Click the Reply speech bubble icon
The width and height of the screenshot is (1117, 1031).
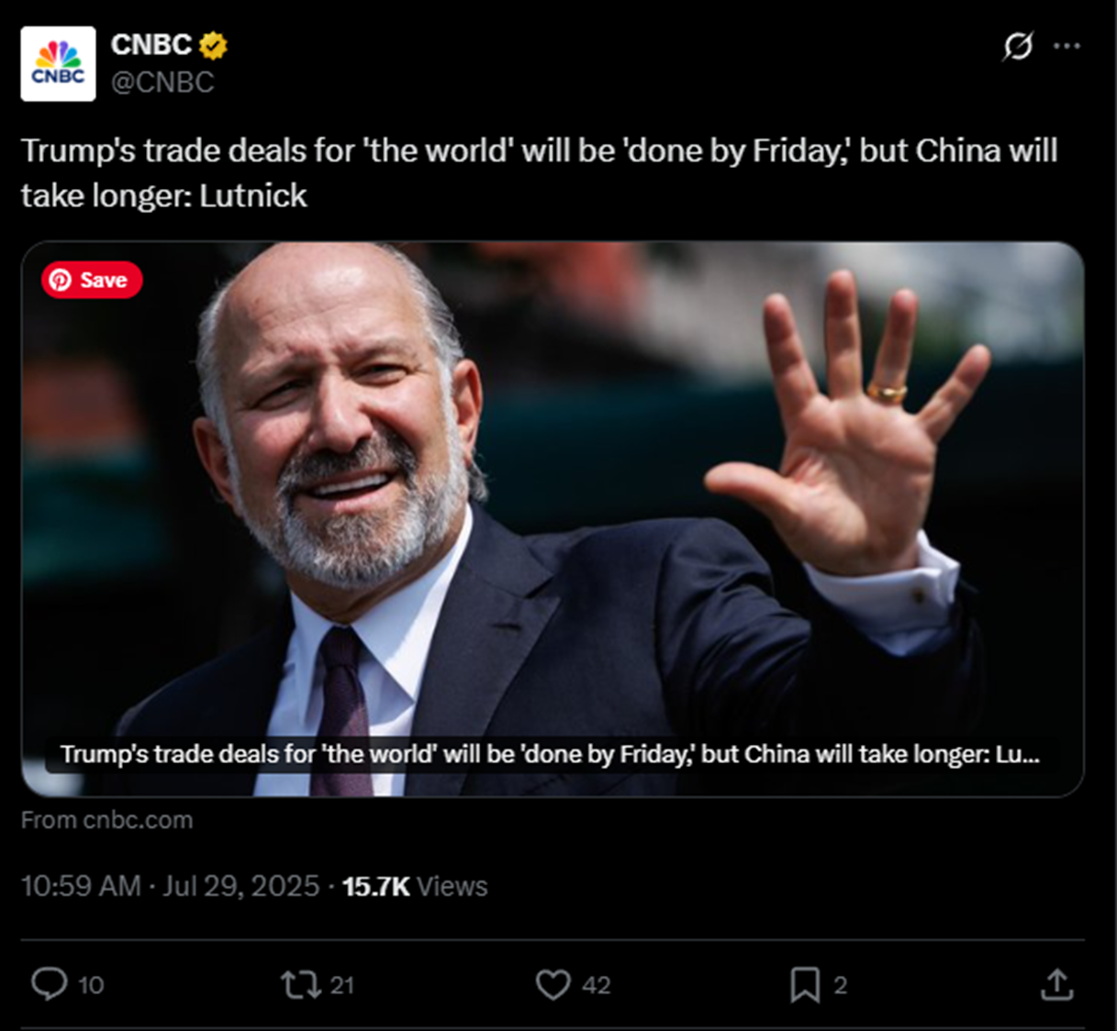pyautogui.click(x=50, y=984)
